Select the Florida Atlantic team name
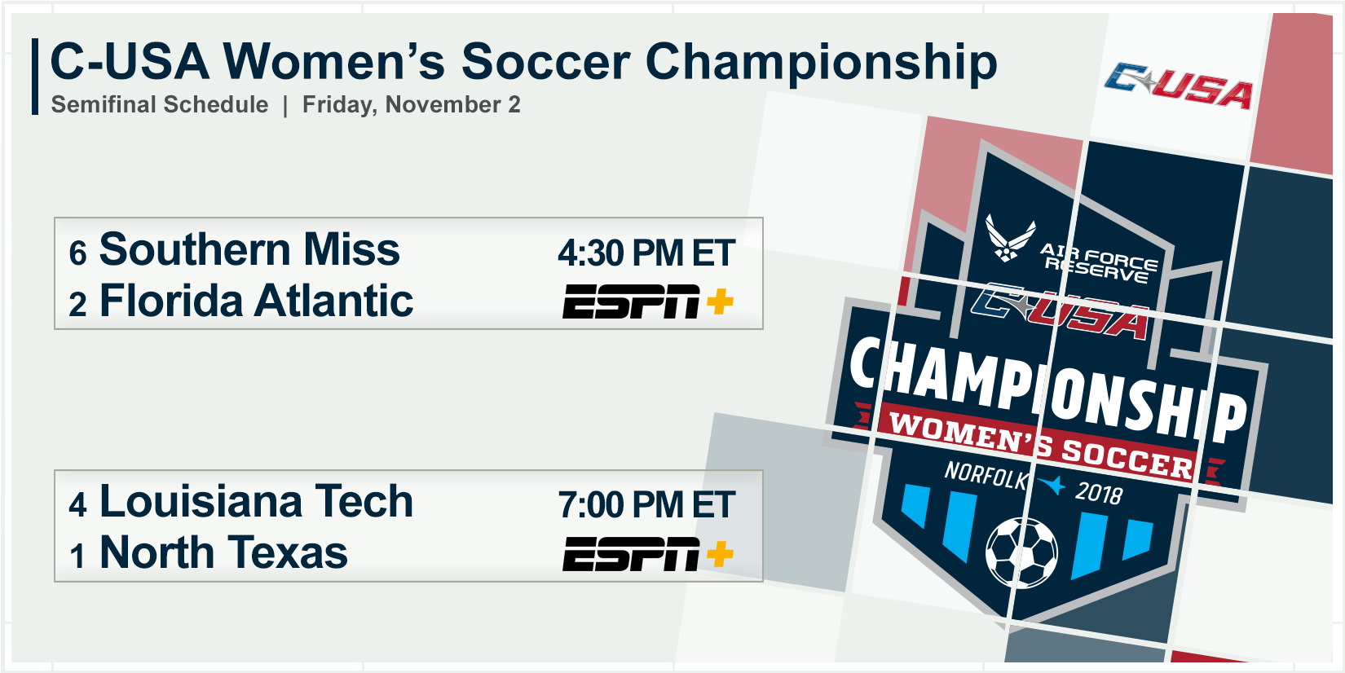The image size is (1345, 673). [x=256, y=301]
